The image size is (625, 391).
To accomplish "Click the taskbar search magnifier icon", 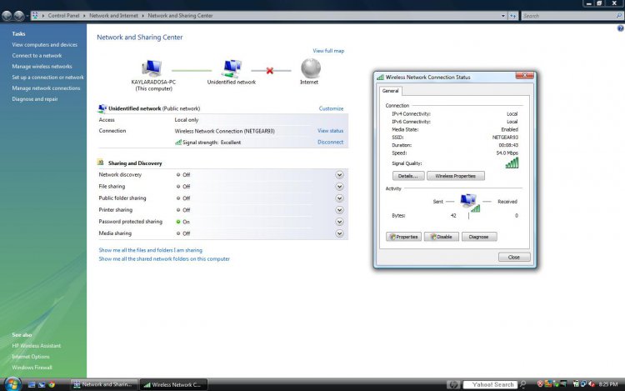I will click(x=523, y=384).
